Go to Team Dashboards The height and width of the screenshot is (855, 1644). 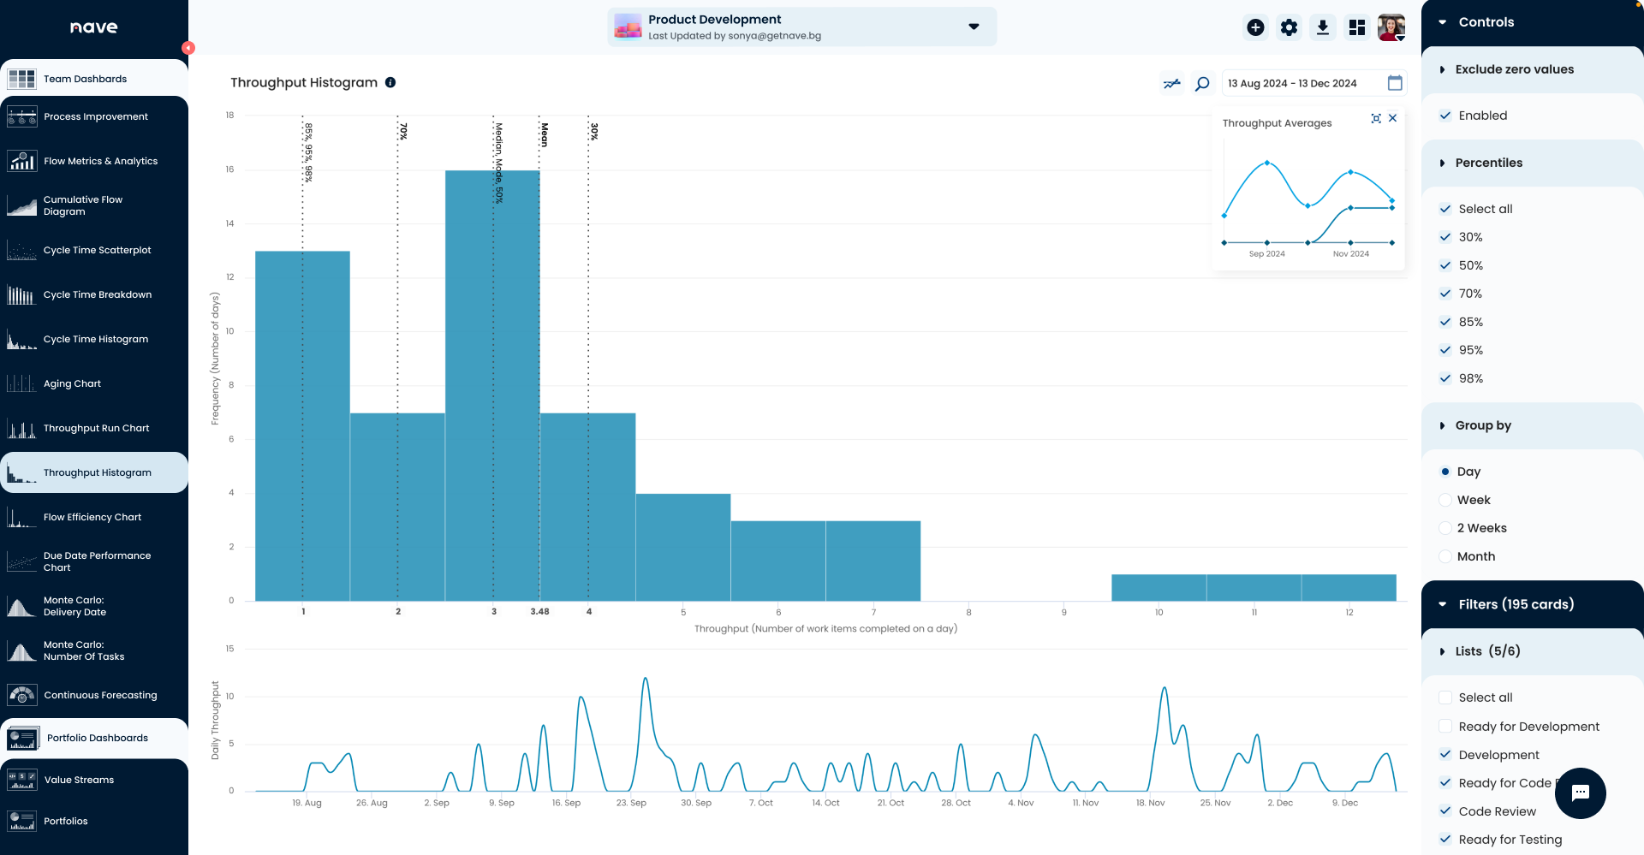click(x=85, y=78)
